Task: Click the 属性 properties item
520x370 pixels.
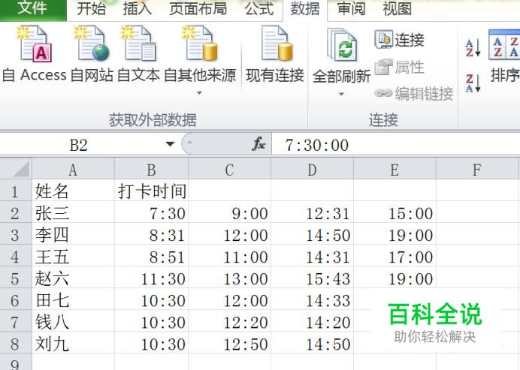Action: tap(400, 68)
